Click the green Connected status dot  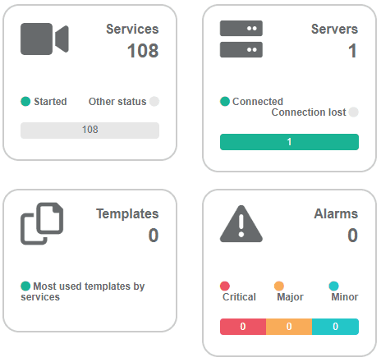225,101
